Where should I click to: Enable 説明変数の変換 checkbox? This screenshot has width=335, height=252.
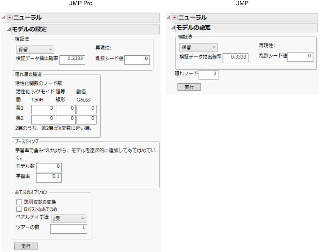[x=19, y=201]
